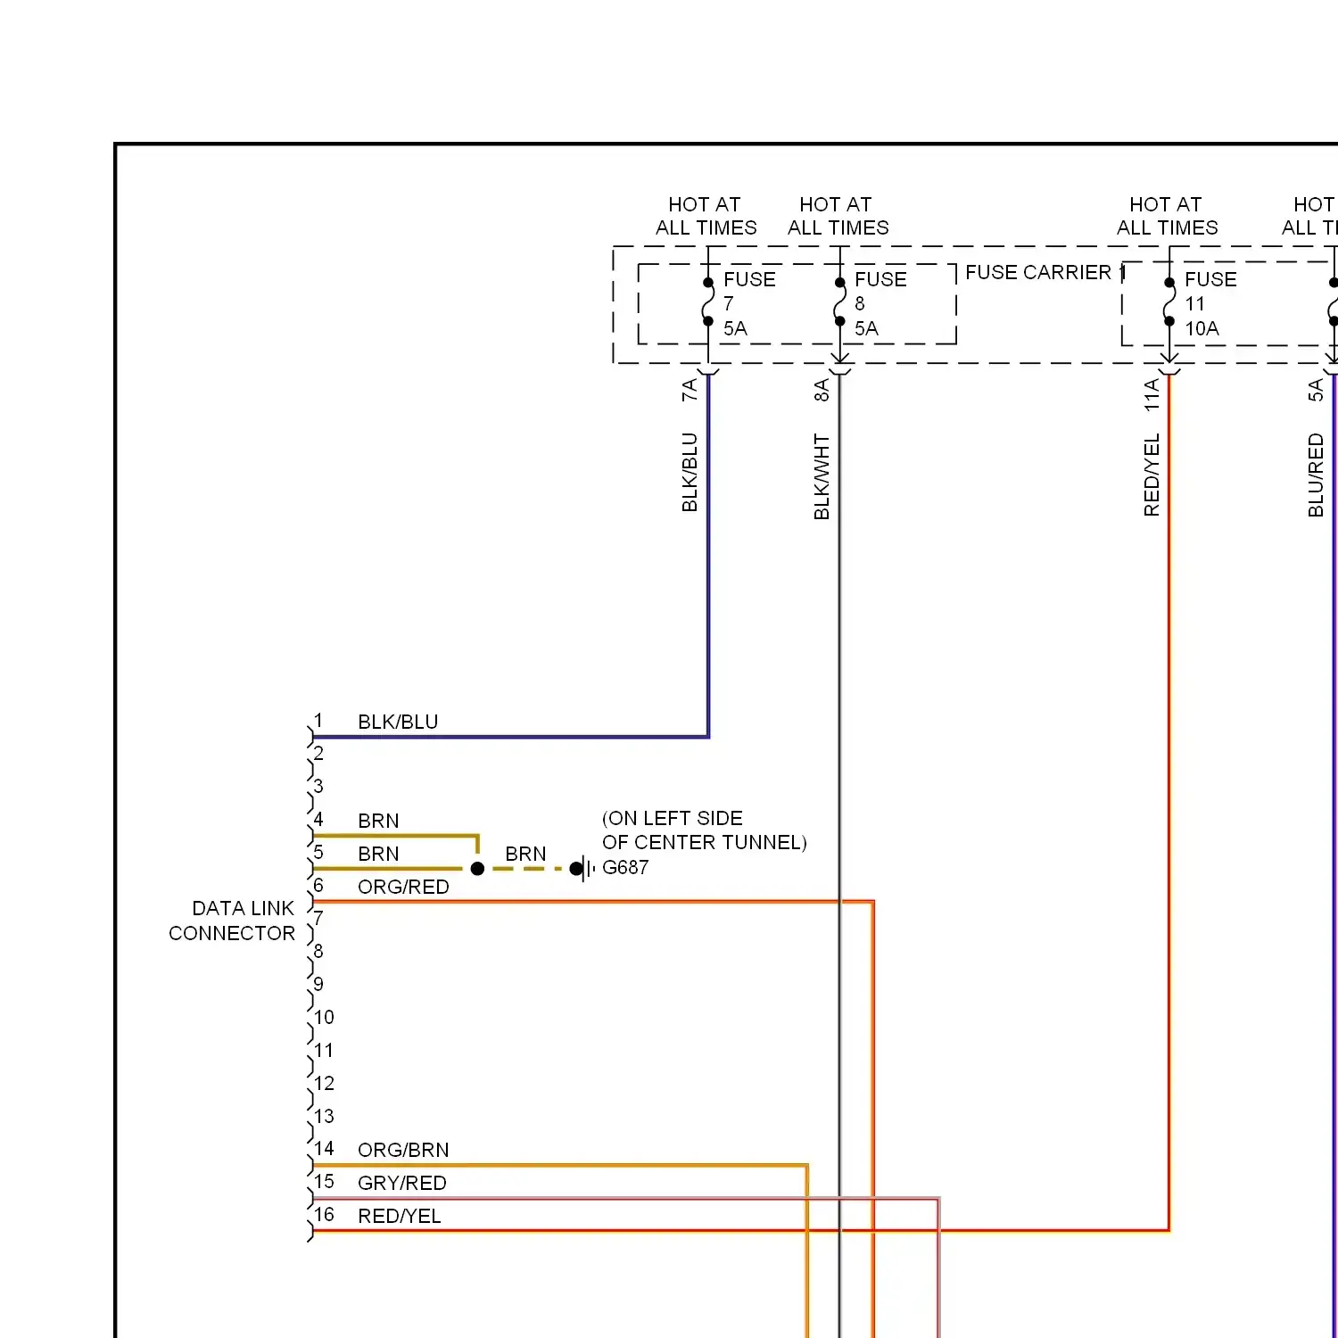Select the "DATA LINK CONNECTOR" label
Viewport: 1338px width, 1338px height.
pos(232,921)
